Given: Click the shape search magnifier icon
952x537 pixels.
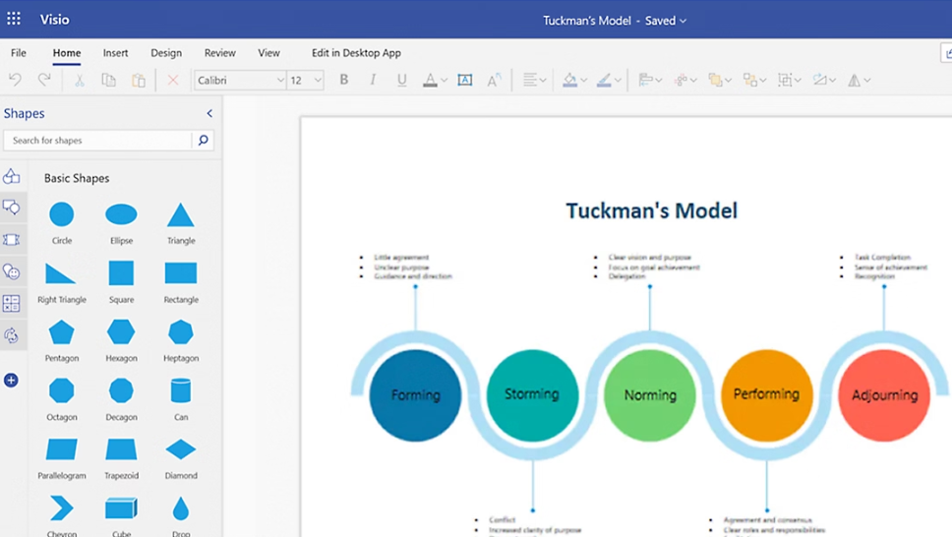Looking at the screenshot, I should point(204,141).
